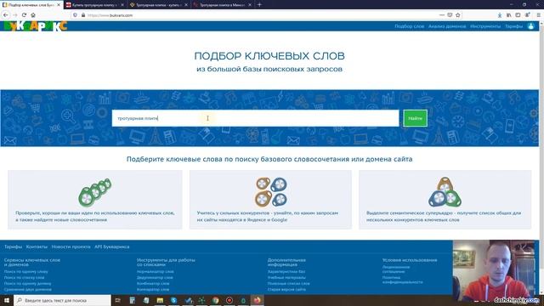The image size is (544, 306).
Task: Open the downloads arrow icon
Action: 500,15
